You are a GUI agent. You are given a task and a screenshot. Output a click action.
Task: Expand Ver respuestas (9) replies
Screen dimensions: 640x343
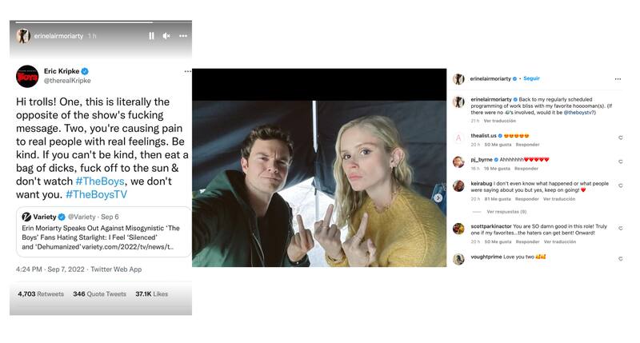click(506, 212)
